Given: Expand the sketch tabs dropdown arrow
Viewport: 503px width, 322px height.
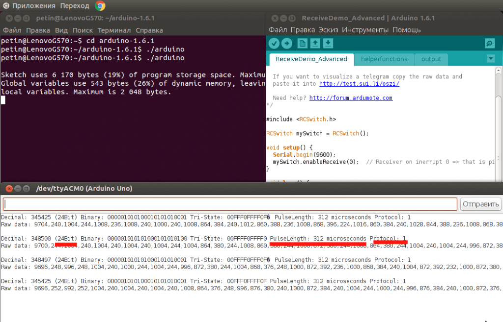Looking at the screenshot, I should tap(490, 59).
